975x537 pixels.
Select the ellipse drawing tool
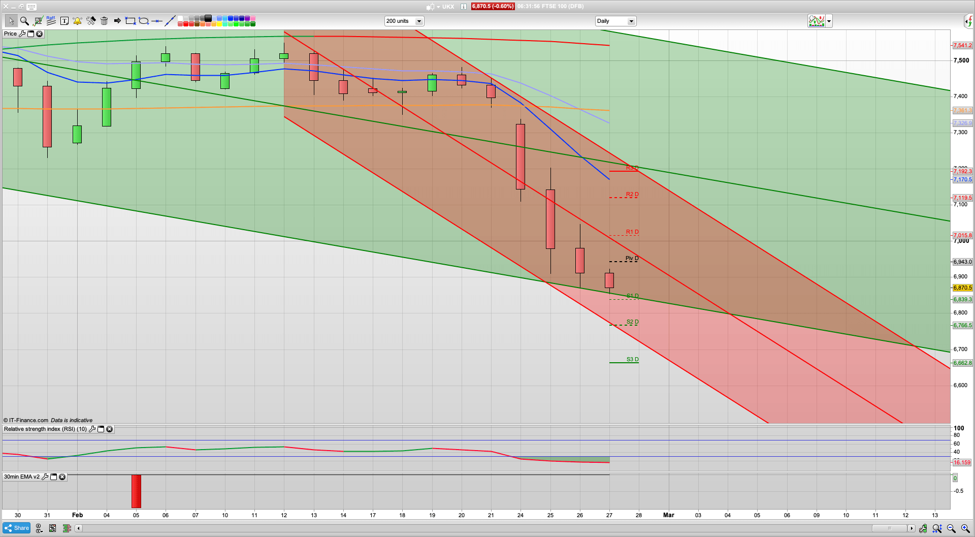pos(144,21)
